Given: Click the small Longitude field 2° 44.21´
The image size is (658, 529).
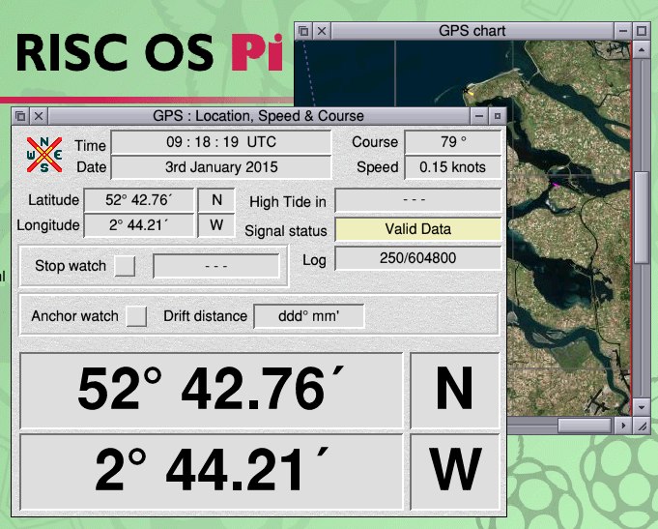Looking at the screenshot, I should 139,225.
